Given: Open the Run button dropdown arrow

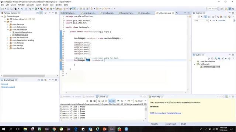Looking at the screenshot, I should tap(38, 9).
